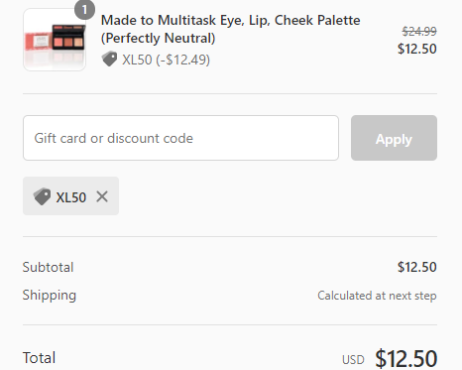Click the USD currency indicator
This screenshot has width=462, height=370.
(353, 360)
